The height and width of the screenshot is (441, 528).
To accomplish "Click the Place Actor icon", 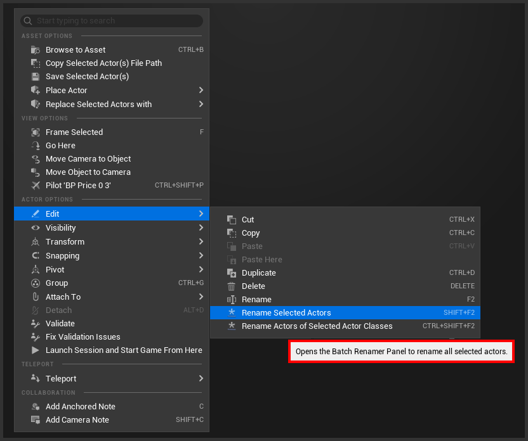I will coord(36,90).
